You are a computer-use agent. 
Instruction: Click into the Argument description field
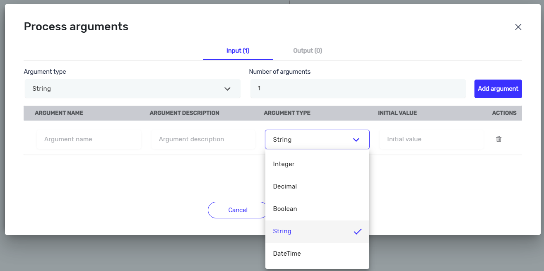tap(203, 139)
